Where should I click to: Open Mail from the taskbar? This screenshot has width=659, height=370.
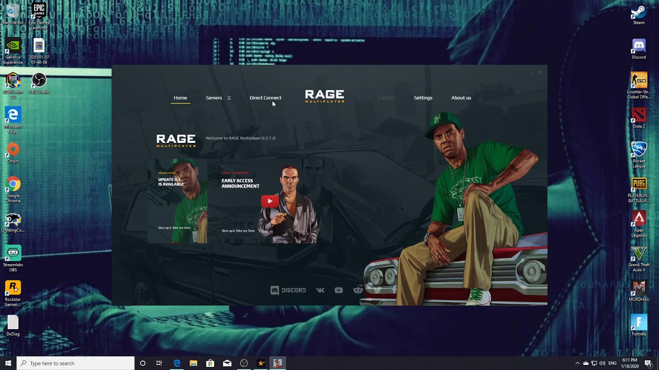click(227, 363)
